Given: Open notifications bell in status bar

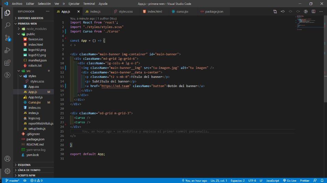Looking at the screenshot, I should (322, 181).
